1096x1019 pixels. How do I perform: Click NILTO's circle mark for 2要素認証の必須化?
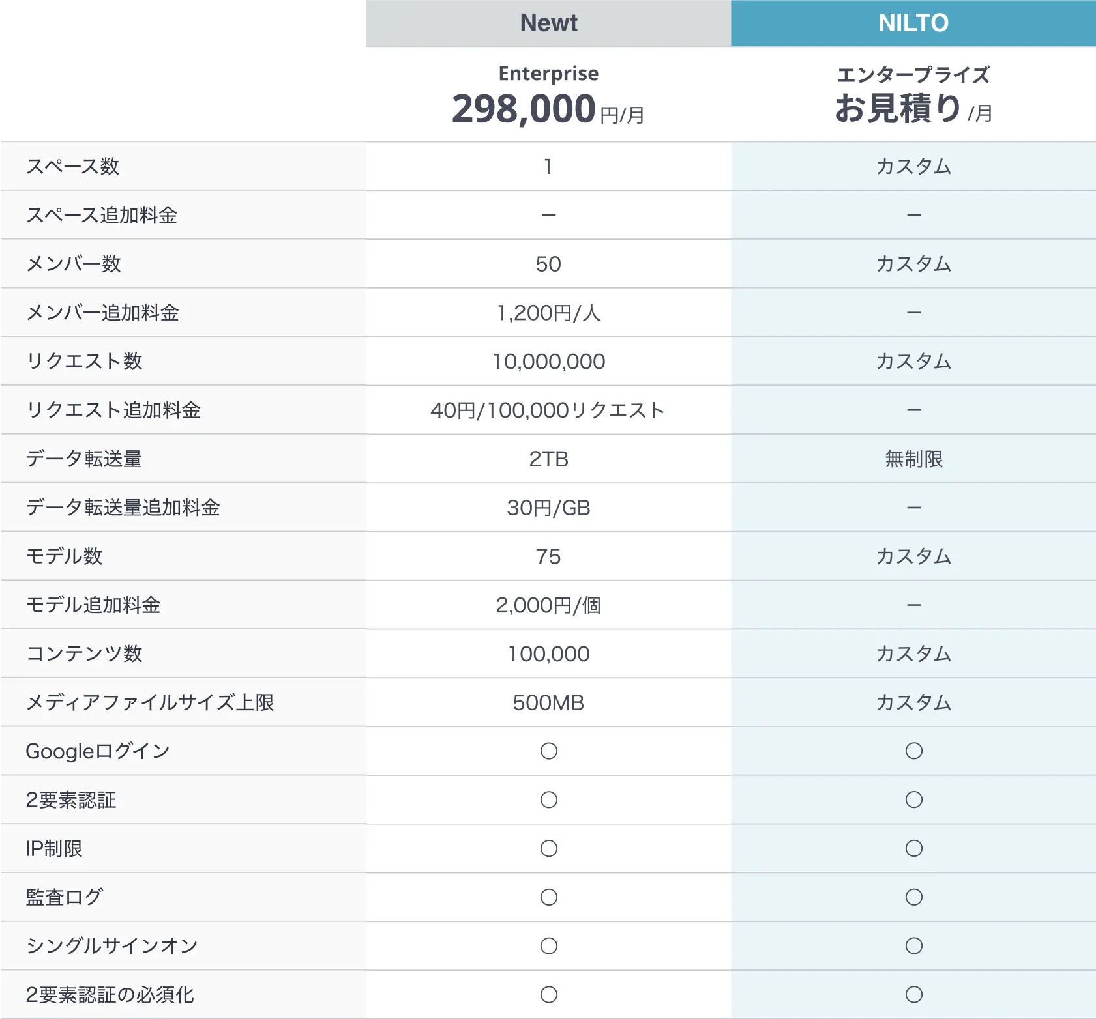[914, 995]
